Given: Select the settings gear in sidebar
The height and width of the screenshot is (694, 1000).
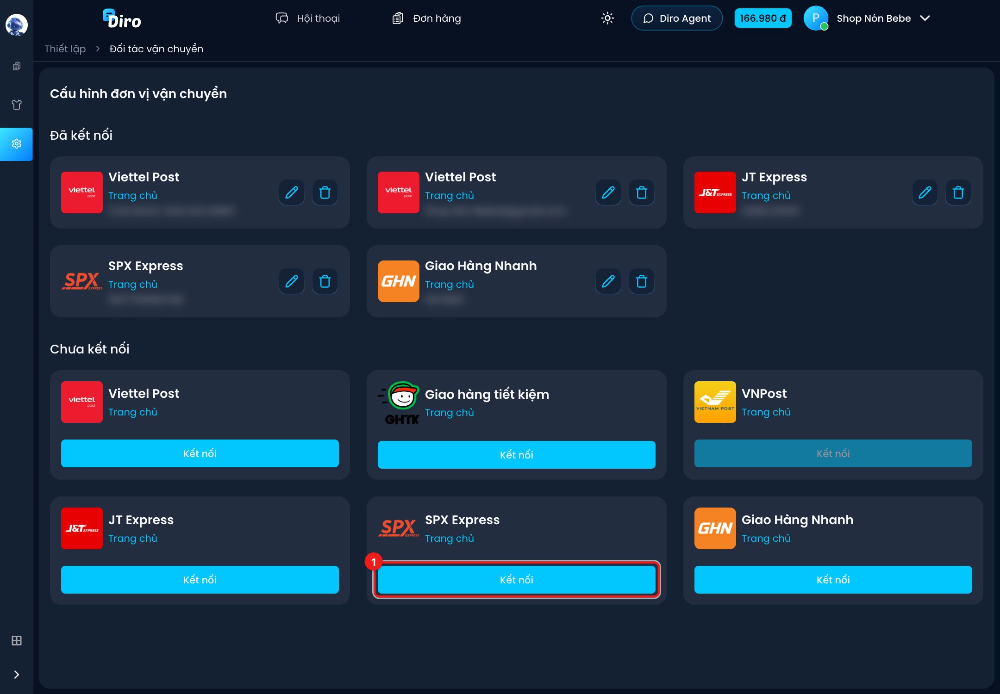Looking at the screenshot, I should pyautogui.click(x=16, y=144).
